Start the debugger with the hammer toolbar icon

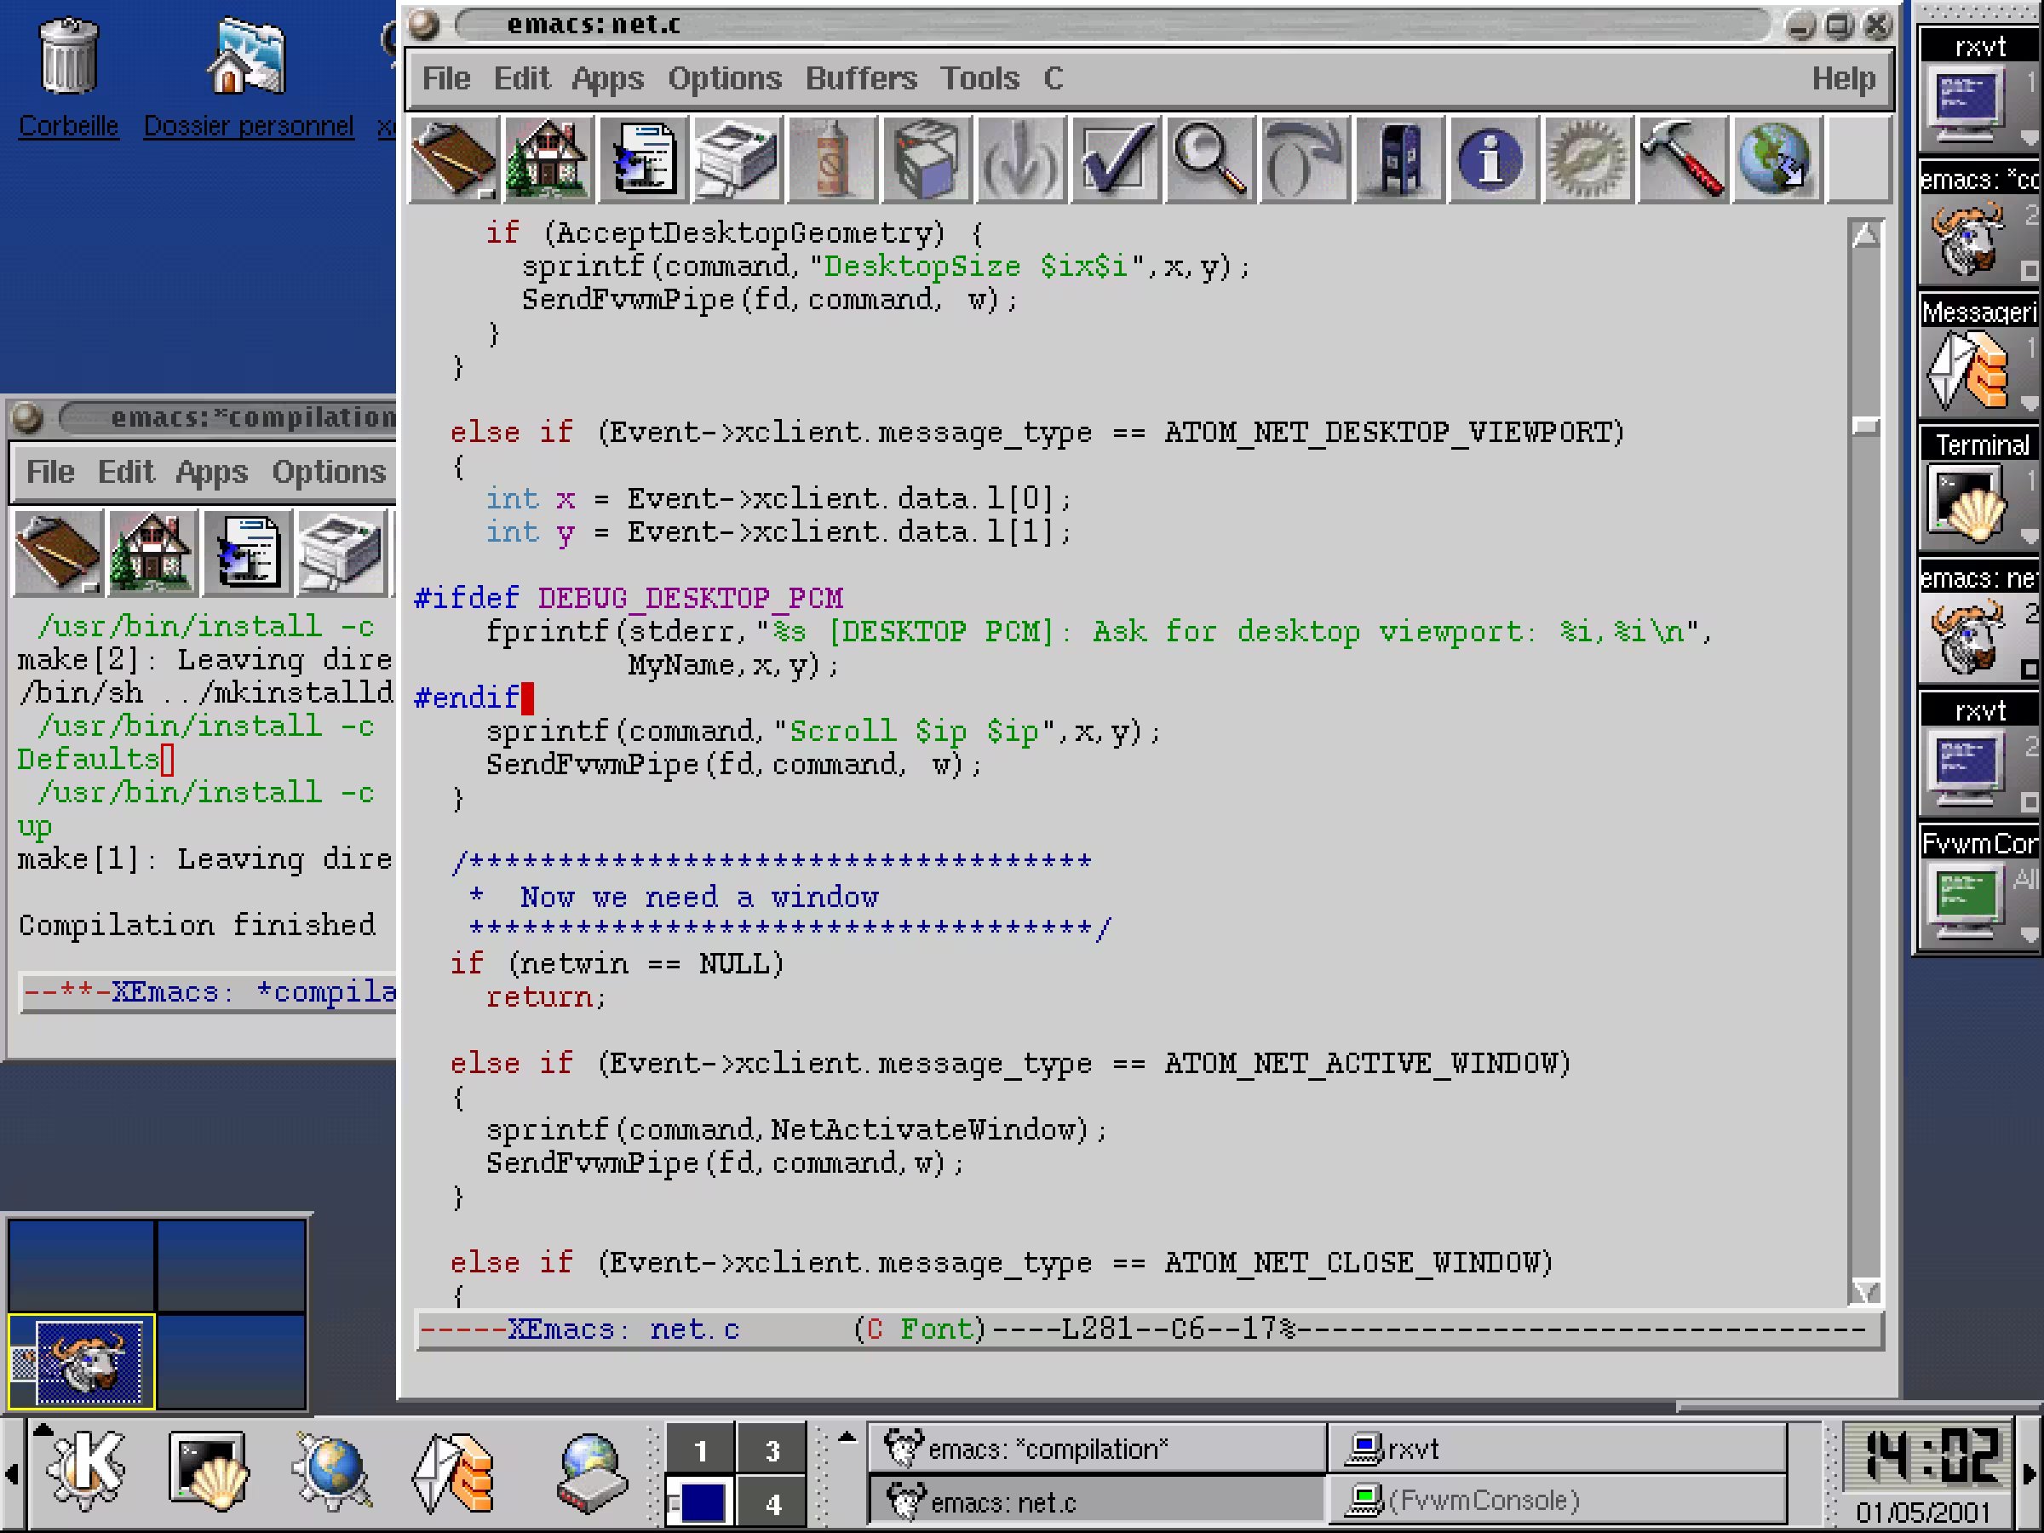(x=1682, y=159)
